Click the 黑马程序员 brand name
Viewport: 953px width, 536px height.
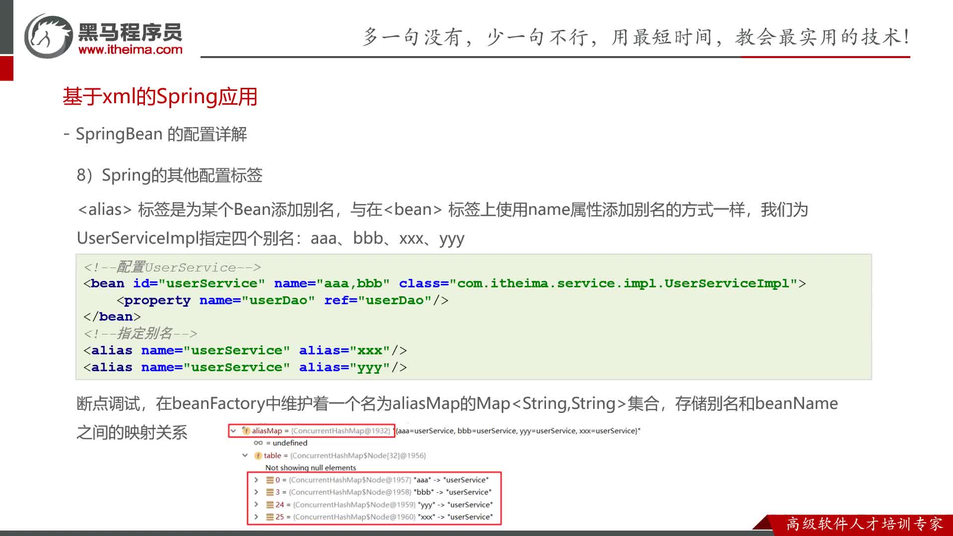(x=131, y=32)
